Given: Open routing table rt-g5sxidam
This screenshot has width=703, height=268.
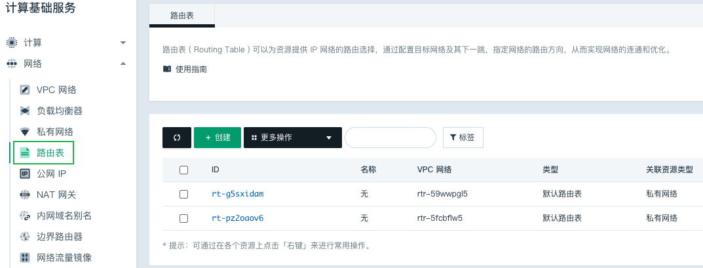Looking at the screenshot, I should [238, 194].
